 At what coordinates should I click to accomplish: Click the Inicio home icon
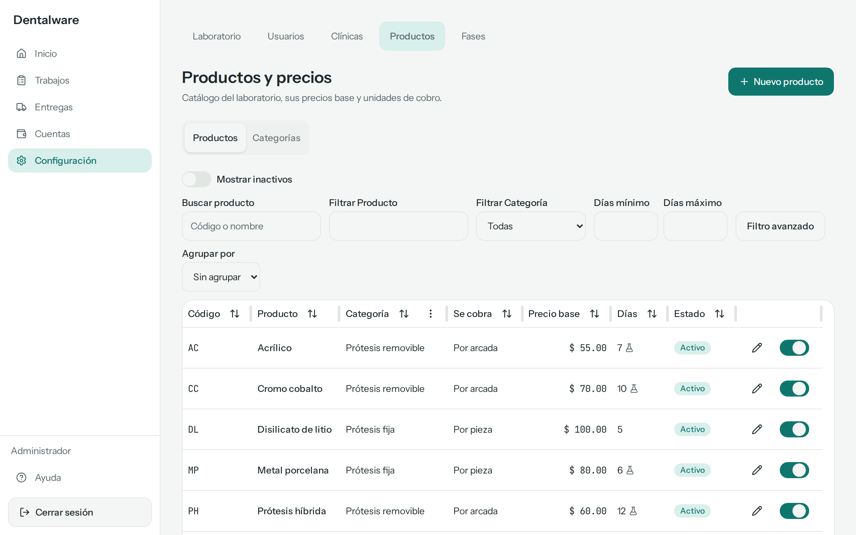[22, 53]
